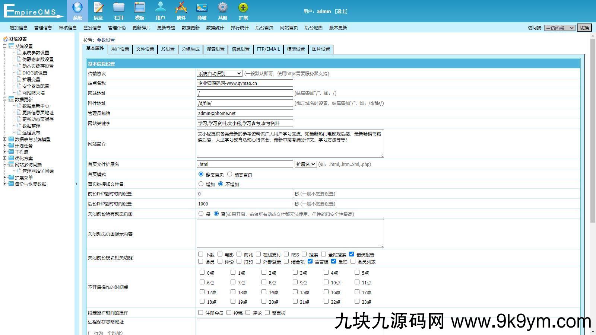Switch to the 用户设置 tab
This screenshot has height=335, width=596.
point(120,49)
